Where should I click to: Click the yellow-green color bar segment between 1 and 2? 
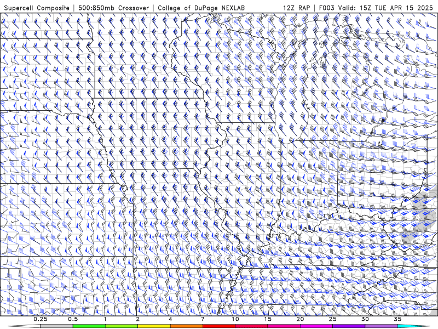121,326
